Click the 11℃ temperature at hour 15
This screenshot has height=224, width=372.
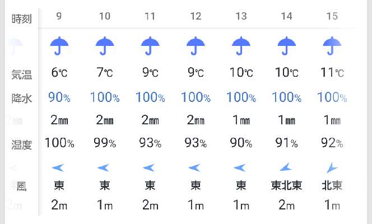[x=332, y=72]
